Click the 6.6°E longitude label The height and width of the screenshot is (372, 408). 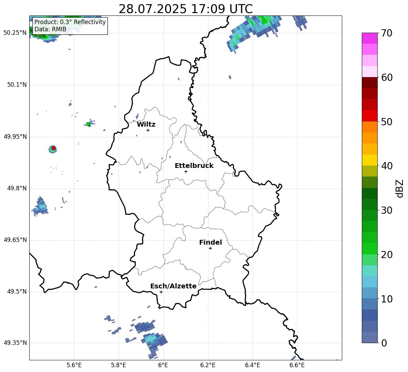click(297, 365)
